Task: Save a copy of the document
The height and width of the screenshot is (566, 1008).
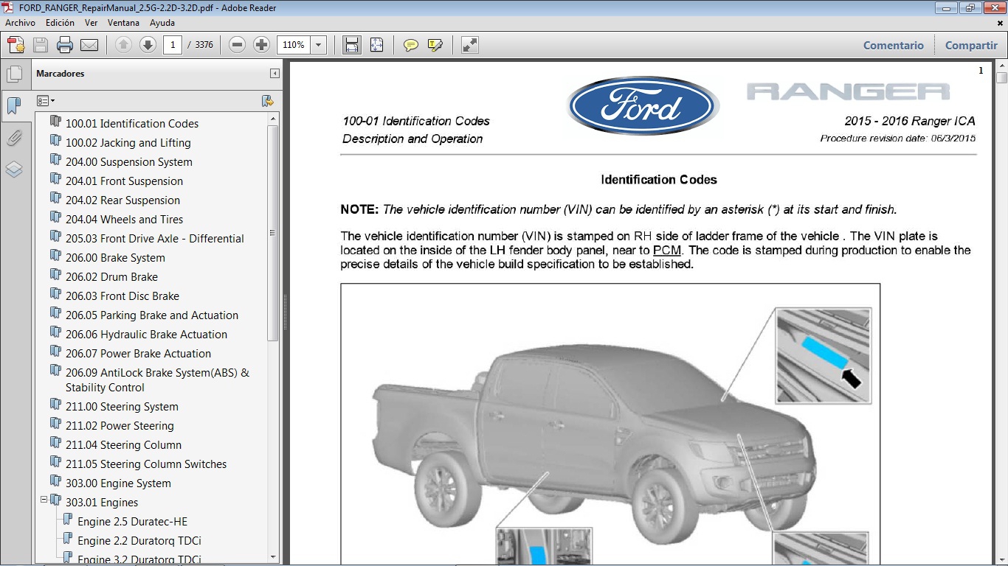Action: point(40,44)
